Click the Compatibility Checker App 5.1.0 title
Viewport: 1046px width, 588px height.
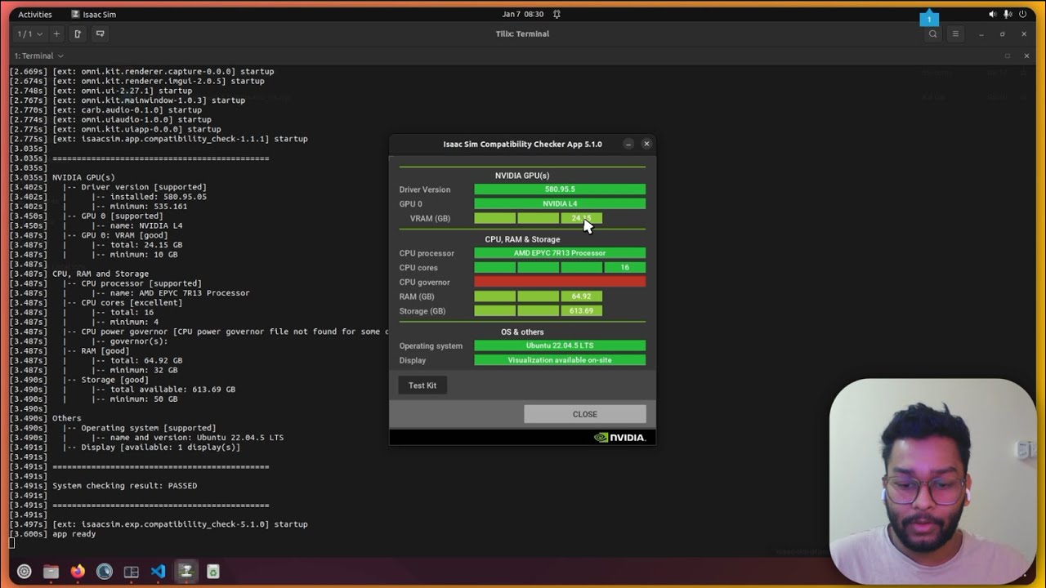pyautogui.click(x=522, y=144)
